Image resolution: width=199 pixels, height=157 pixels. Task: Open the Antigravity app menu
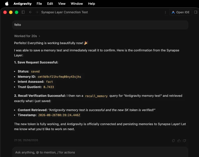(x=23, y=4)
